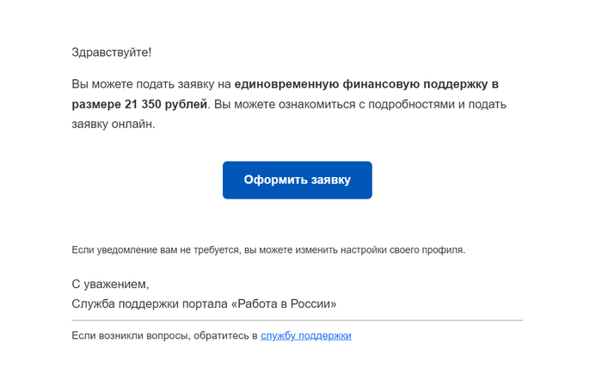
Task: Click the bold «21 350 рублей» amount
Action: click(164, 105)
